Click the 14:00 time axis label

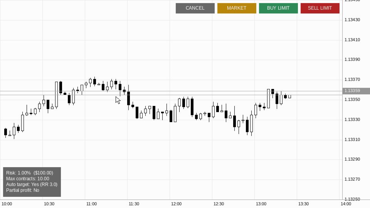(346, 204)
